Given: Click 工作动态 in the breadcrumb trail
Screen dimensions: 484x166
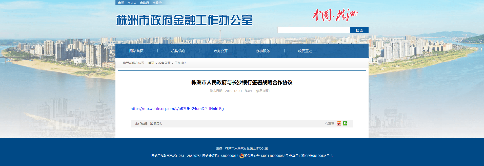Looking at the screenshot, I should point(180,63).
